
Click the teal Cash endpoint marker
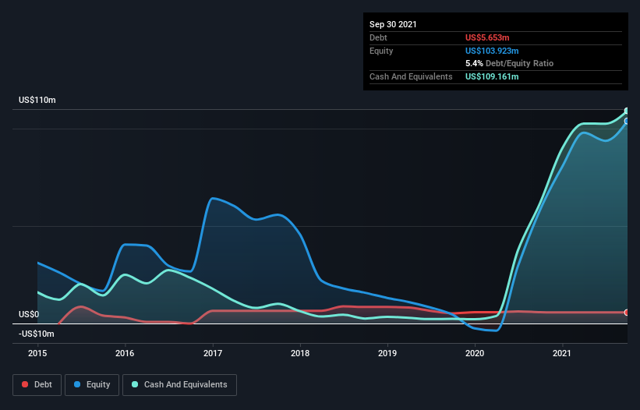pos(627,111)
